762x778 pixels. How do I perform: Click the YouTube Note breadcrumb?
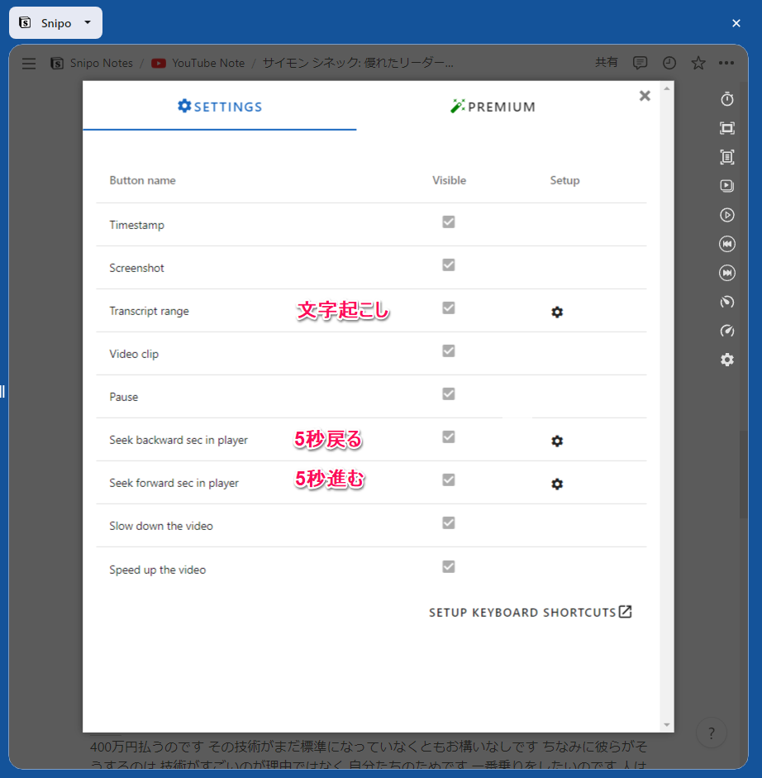coord(198,63)
